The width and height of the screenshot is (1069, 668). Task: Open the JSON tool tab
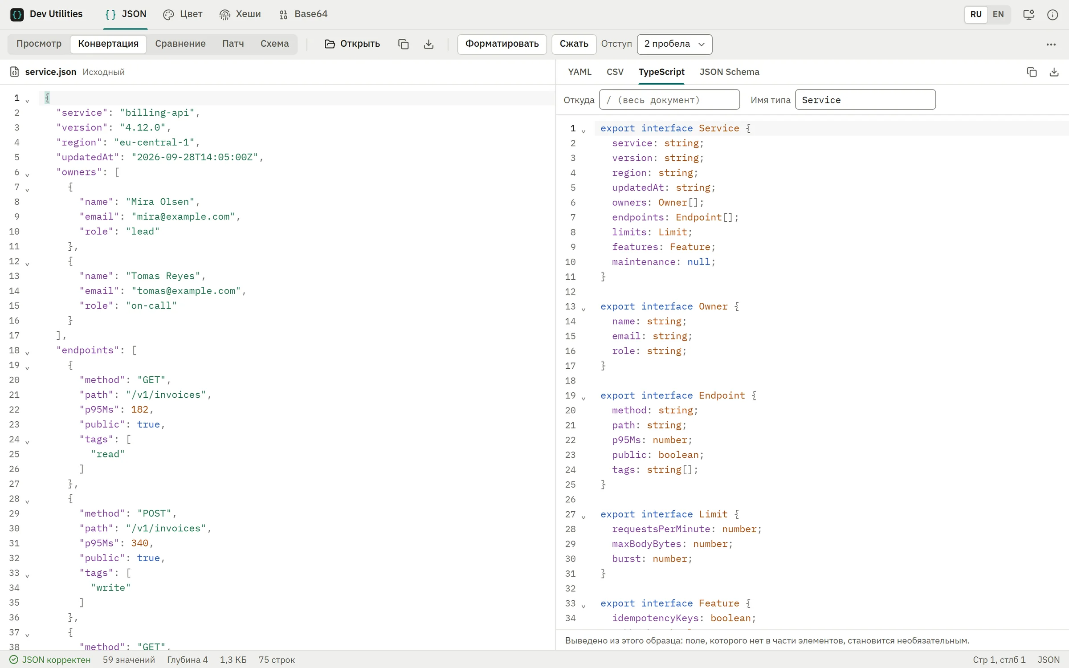[126, 14]
